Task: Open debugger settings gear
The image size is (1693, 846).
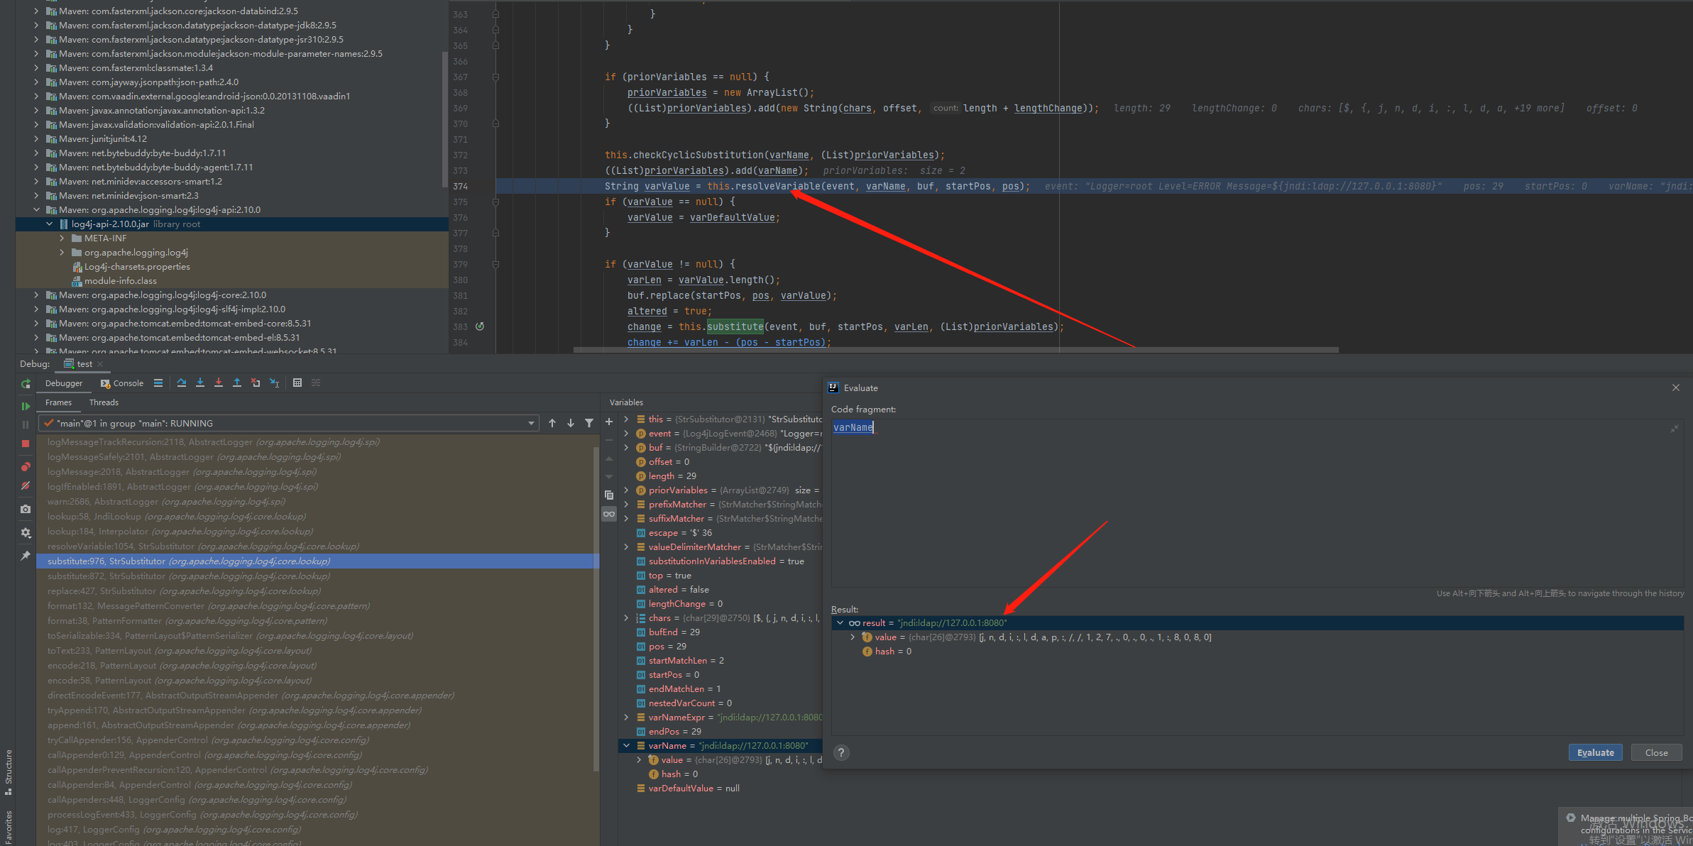Action: (26, 532)
